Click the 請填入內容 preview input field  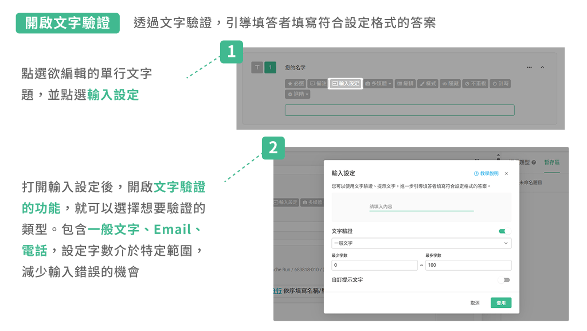pyautogui.click(x=421, y=207)
